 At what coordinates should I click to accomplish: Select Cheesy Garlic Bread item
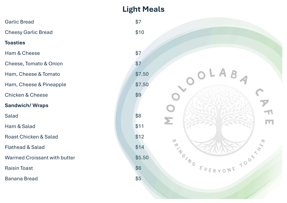click(29, 32)
